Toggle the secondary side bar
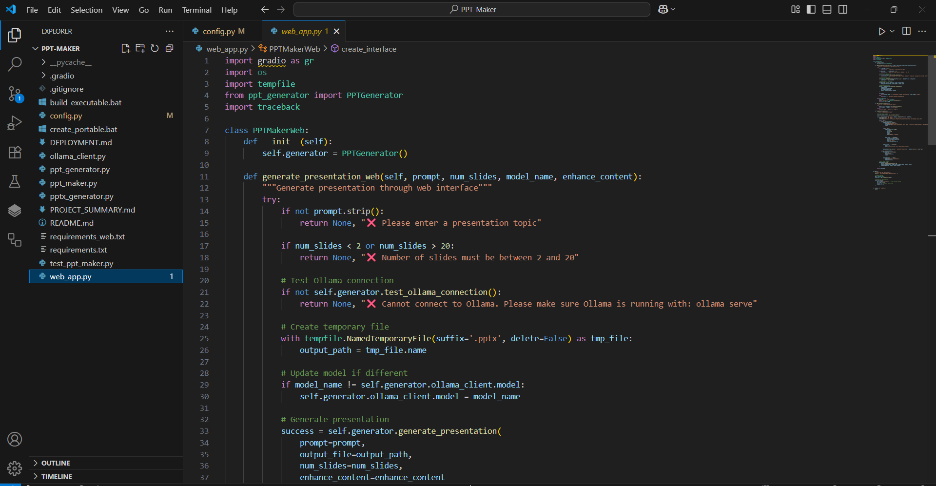 [x=843, y=9]
